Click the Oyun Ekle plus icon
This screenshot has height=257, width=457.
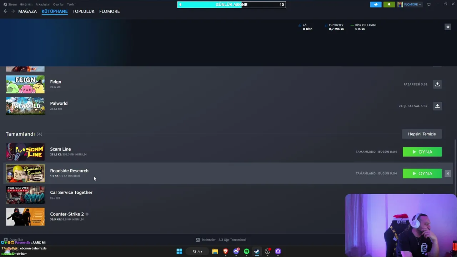6,240
